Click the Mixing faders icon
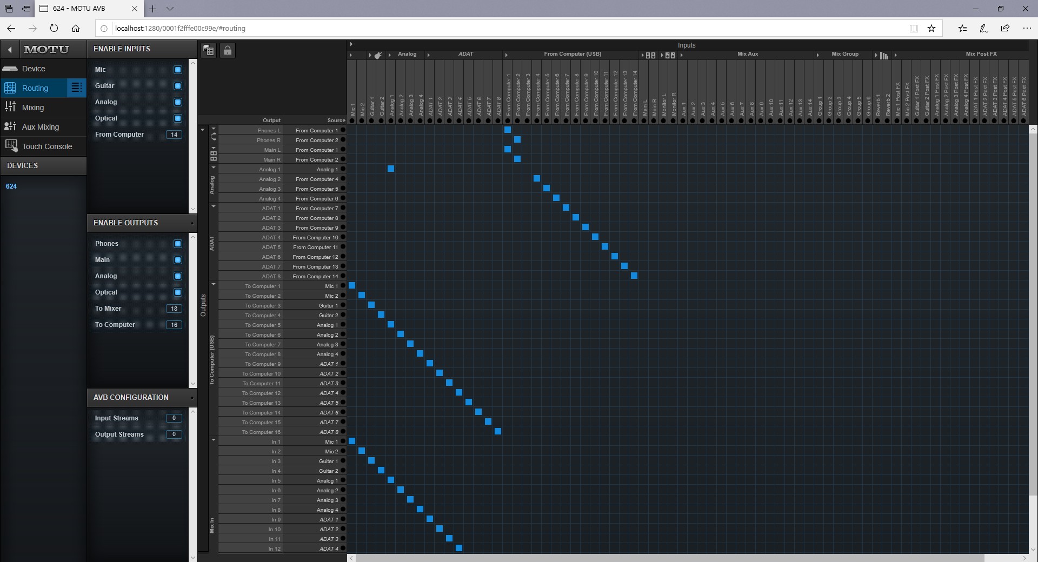 coord(10,107)
